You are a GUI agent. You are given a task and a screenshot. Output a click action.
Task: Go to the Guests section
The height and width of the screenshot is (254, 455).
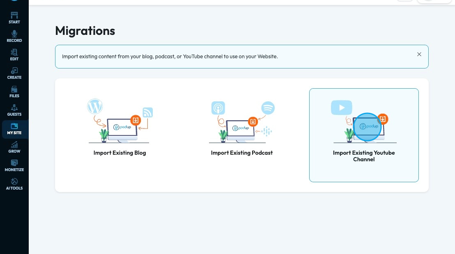pos(14,110)
